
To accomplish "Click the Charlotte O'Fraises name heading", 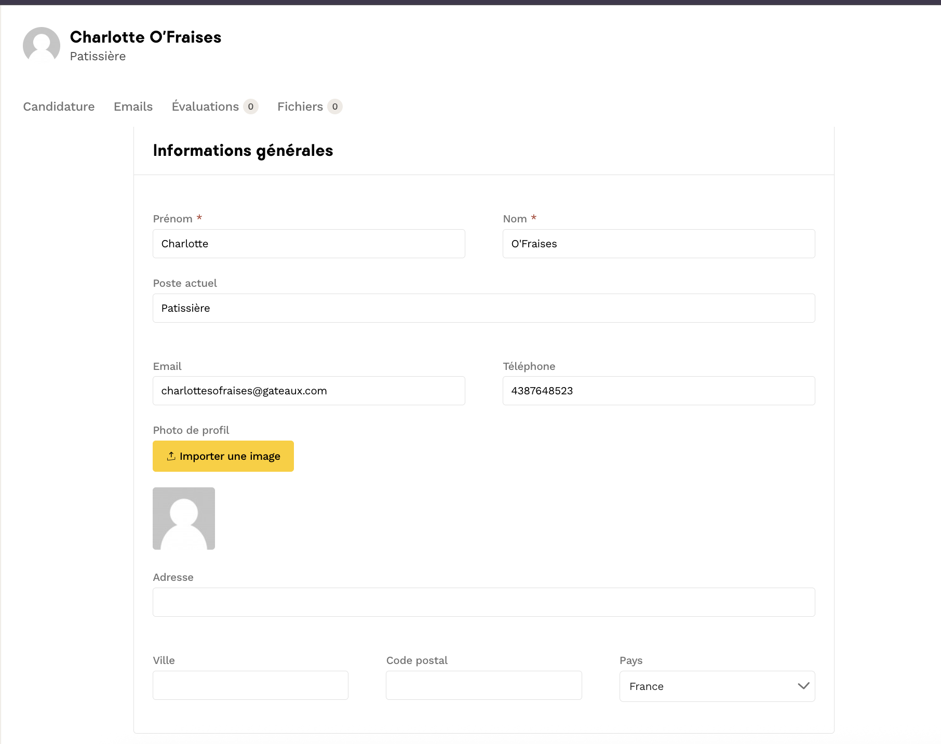I will [x=145, y=37].
